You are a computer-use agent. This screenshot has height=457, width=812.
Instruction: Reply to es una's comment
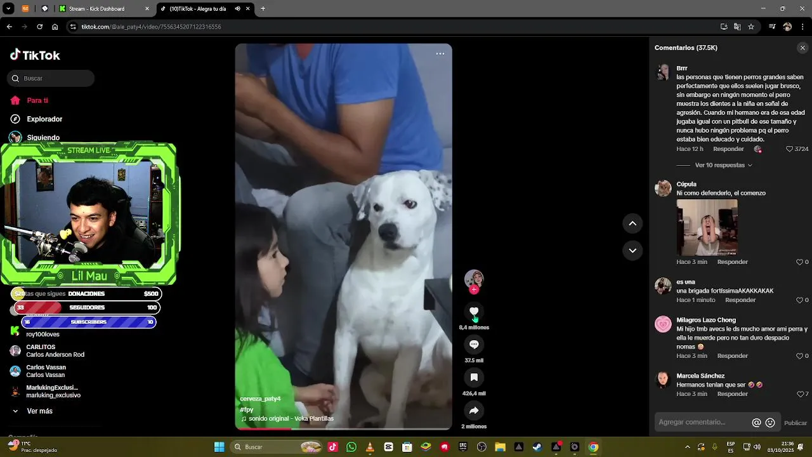(740, 300)
